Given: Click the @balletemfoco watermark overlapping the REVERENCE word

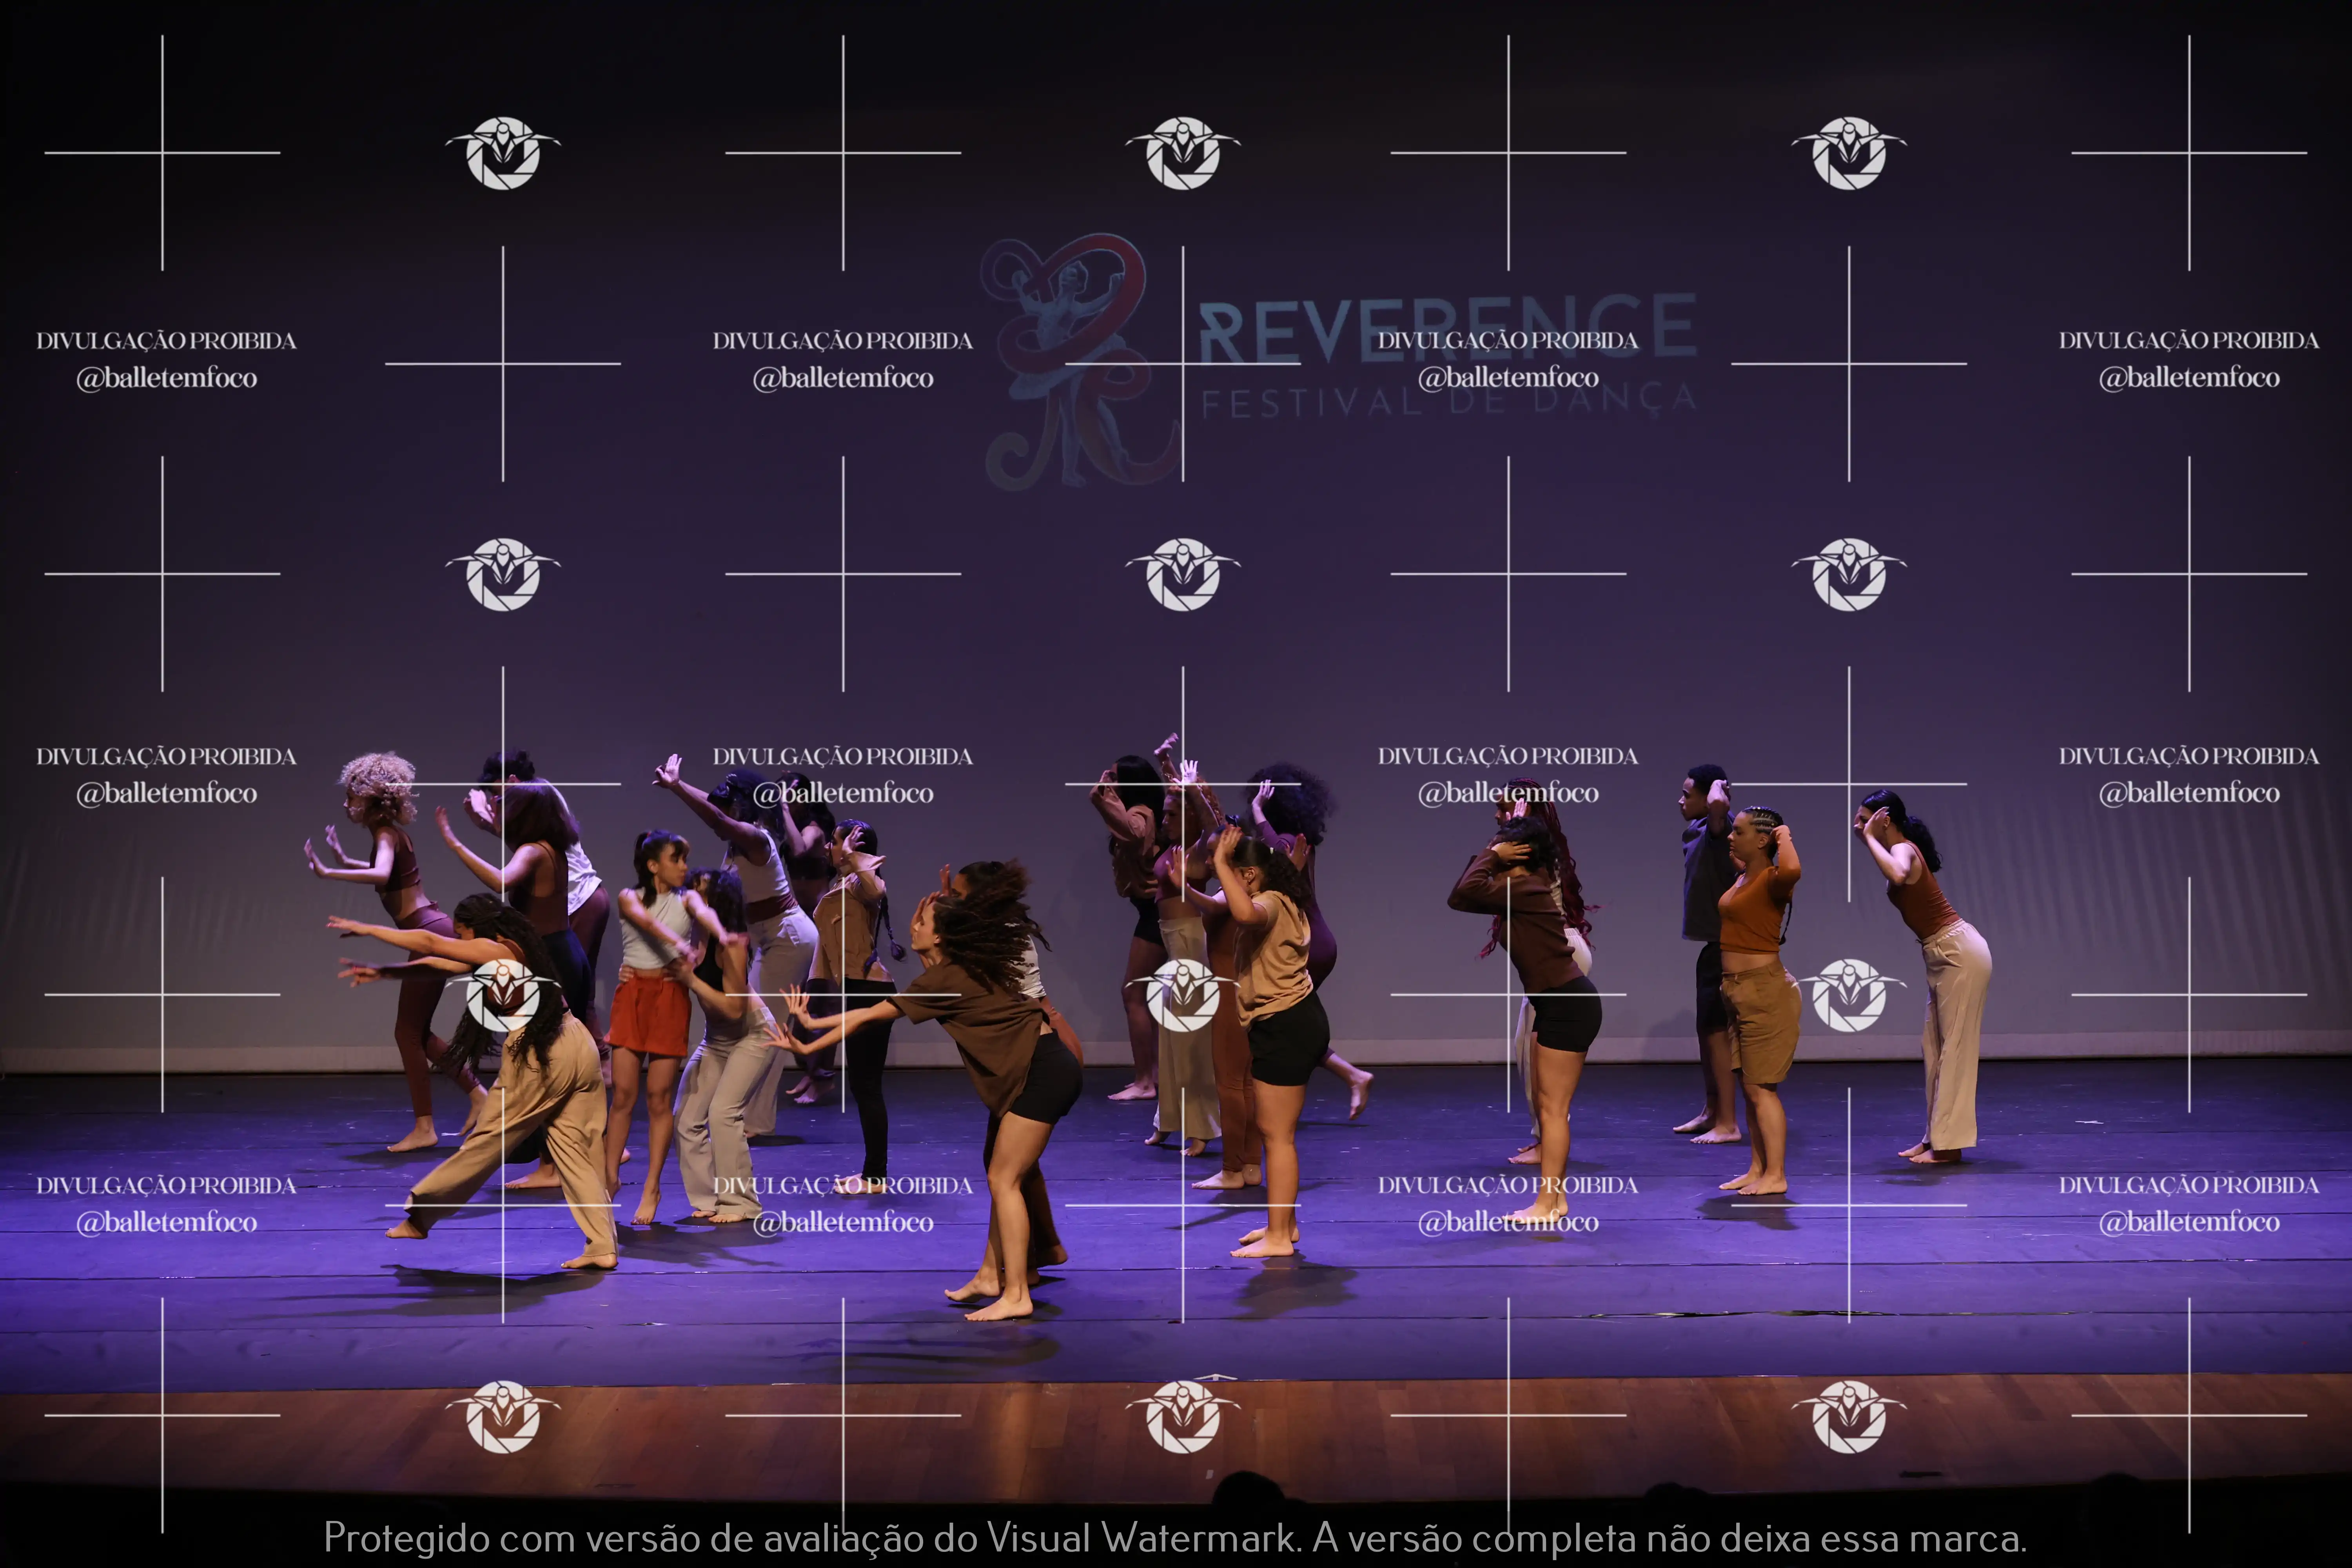Looking at the screenshot, I should click(x=1508, y=378).
